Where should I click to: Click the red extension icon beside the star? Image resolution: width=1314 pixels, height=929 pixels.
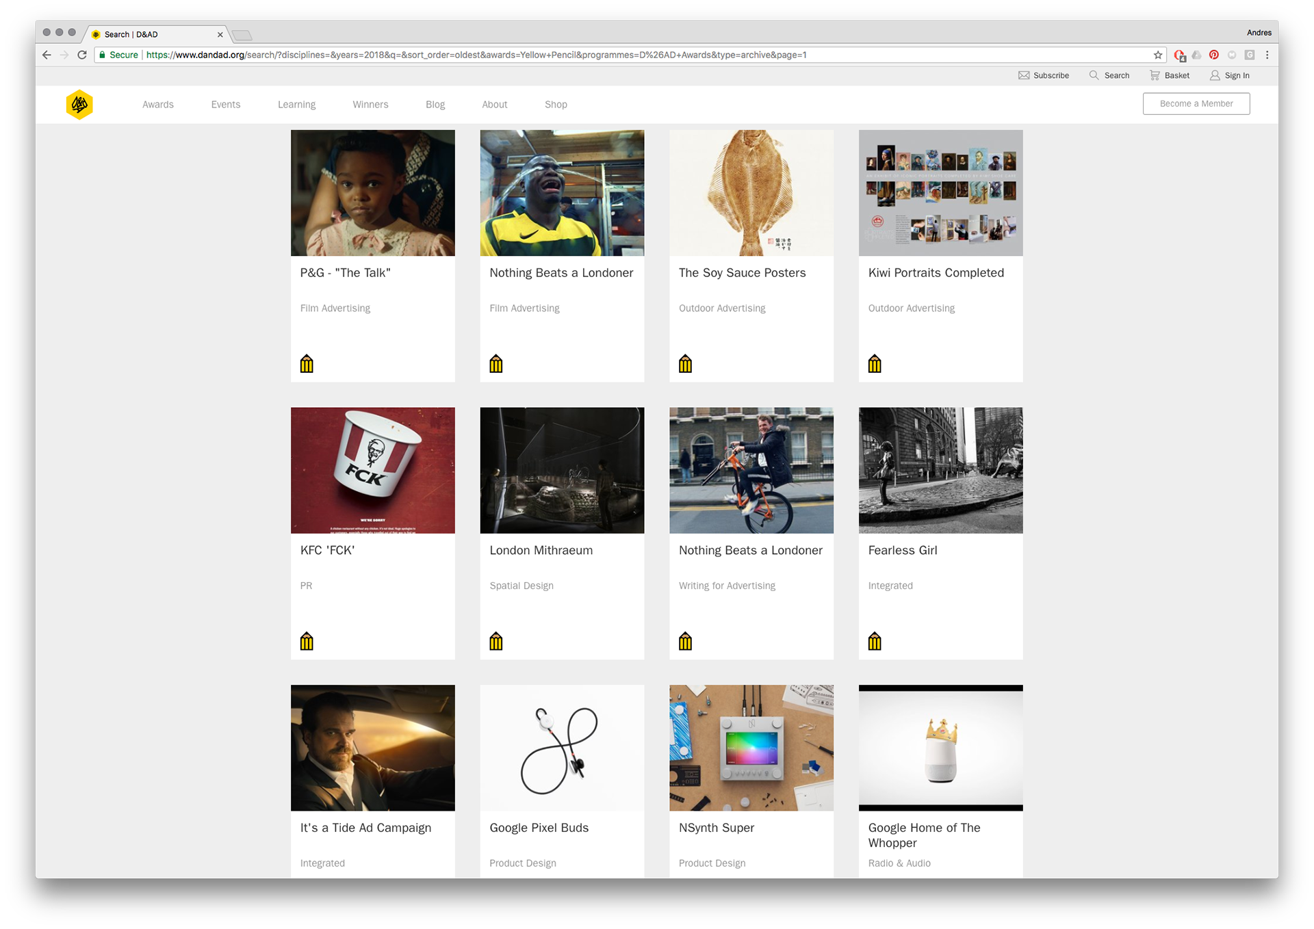click(x=1179, y=55)
